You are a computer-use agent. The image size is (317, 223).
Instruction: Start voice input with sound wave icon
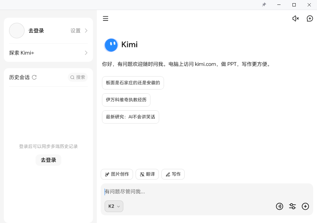(x=280, y=206)
